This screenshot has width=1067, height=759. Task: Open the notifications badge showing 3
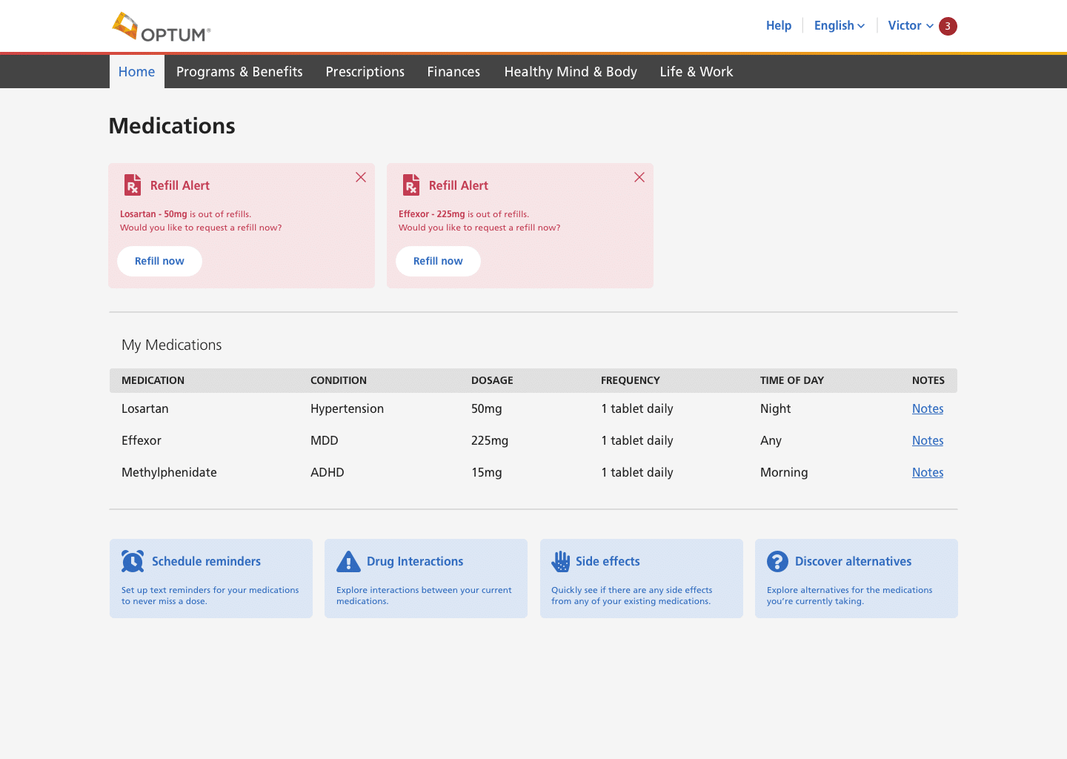tap(948, 26)
